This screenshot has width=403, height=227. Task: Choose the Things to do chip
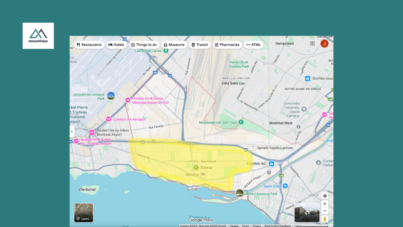[x=144, y=45]
